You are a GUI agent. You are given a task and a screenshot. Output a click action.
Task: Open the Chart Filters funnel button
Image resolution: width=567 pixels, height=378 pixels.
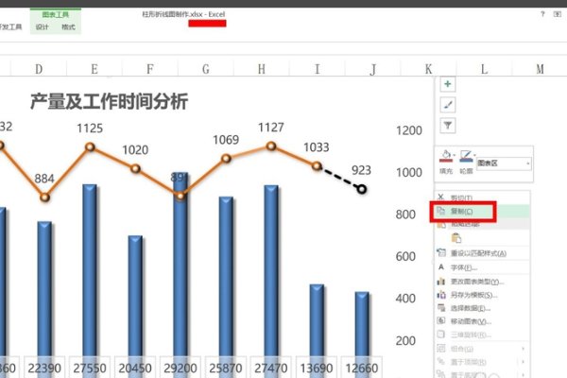pos(448,126)
